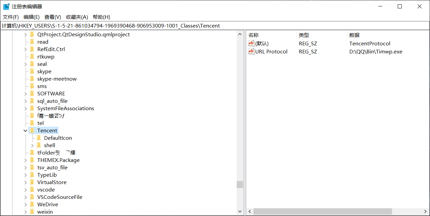Click the folder icon of weixin key
This screenshot has width=430, height=216.
tap(32, 212)
